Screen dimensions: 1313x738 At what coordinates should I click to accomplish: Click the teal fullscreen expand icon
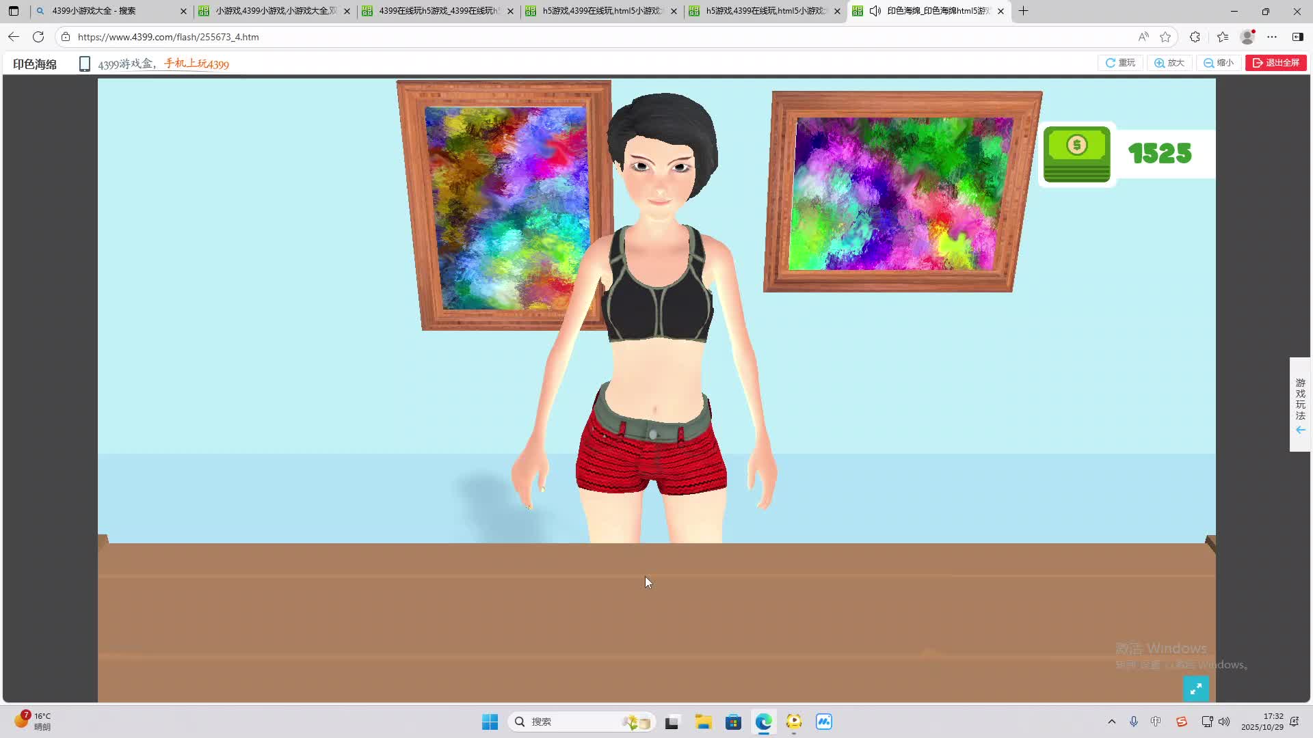click(1195, 689)
